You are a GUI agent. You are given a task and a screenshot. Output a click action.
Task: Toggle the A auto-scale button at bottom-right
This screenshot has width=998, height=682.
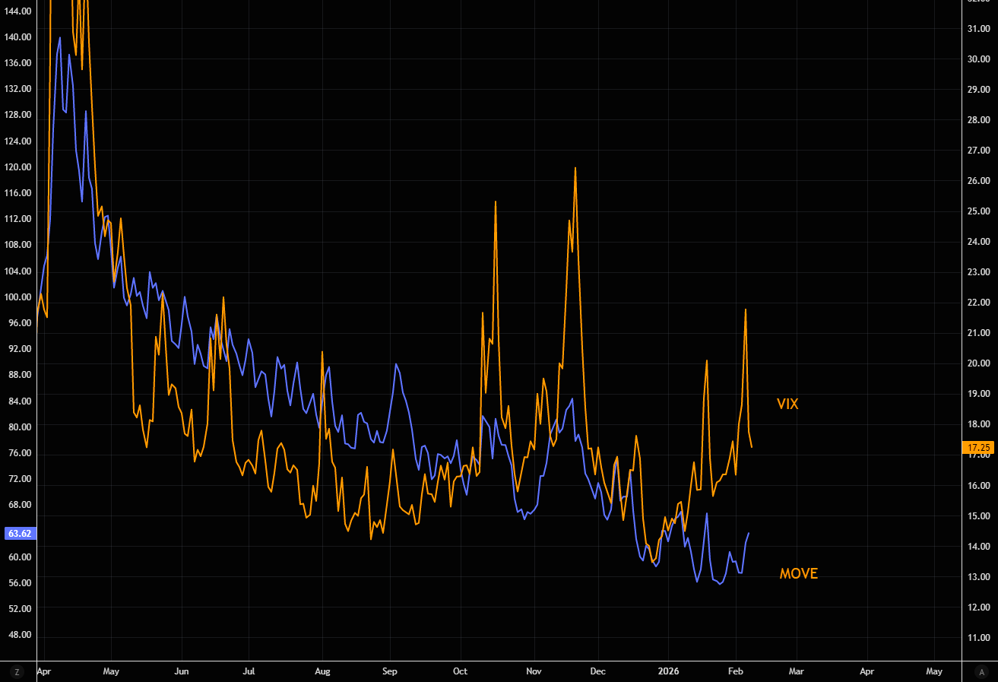pyautogui.click(x=981, y=671)
